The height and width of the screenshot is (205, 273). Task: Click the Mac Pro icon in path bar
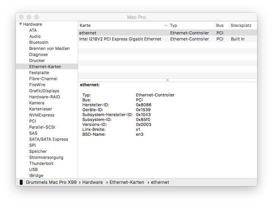(x=21, y=182)
